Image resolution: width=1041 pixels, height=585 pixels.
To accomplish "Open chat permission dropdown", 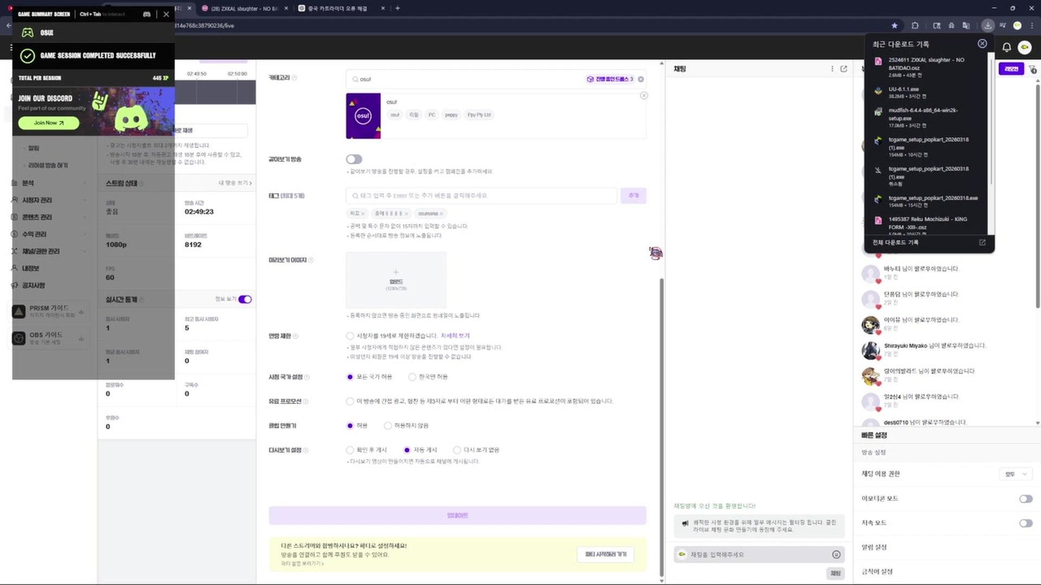I will click(1016, 474).
